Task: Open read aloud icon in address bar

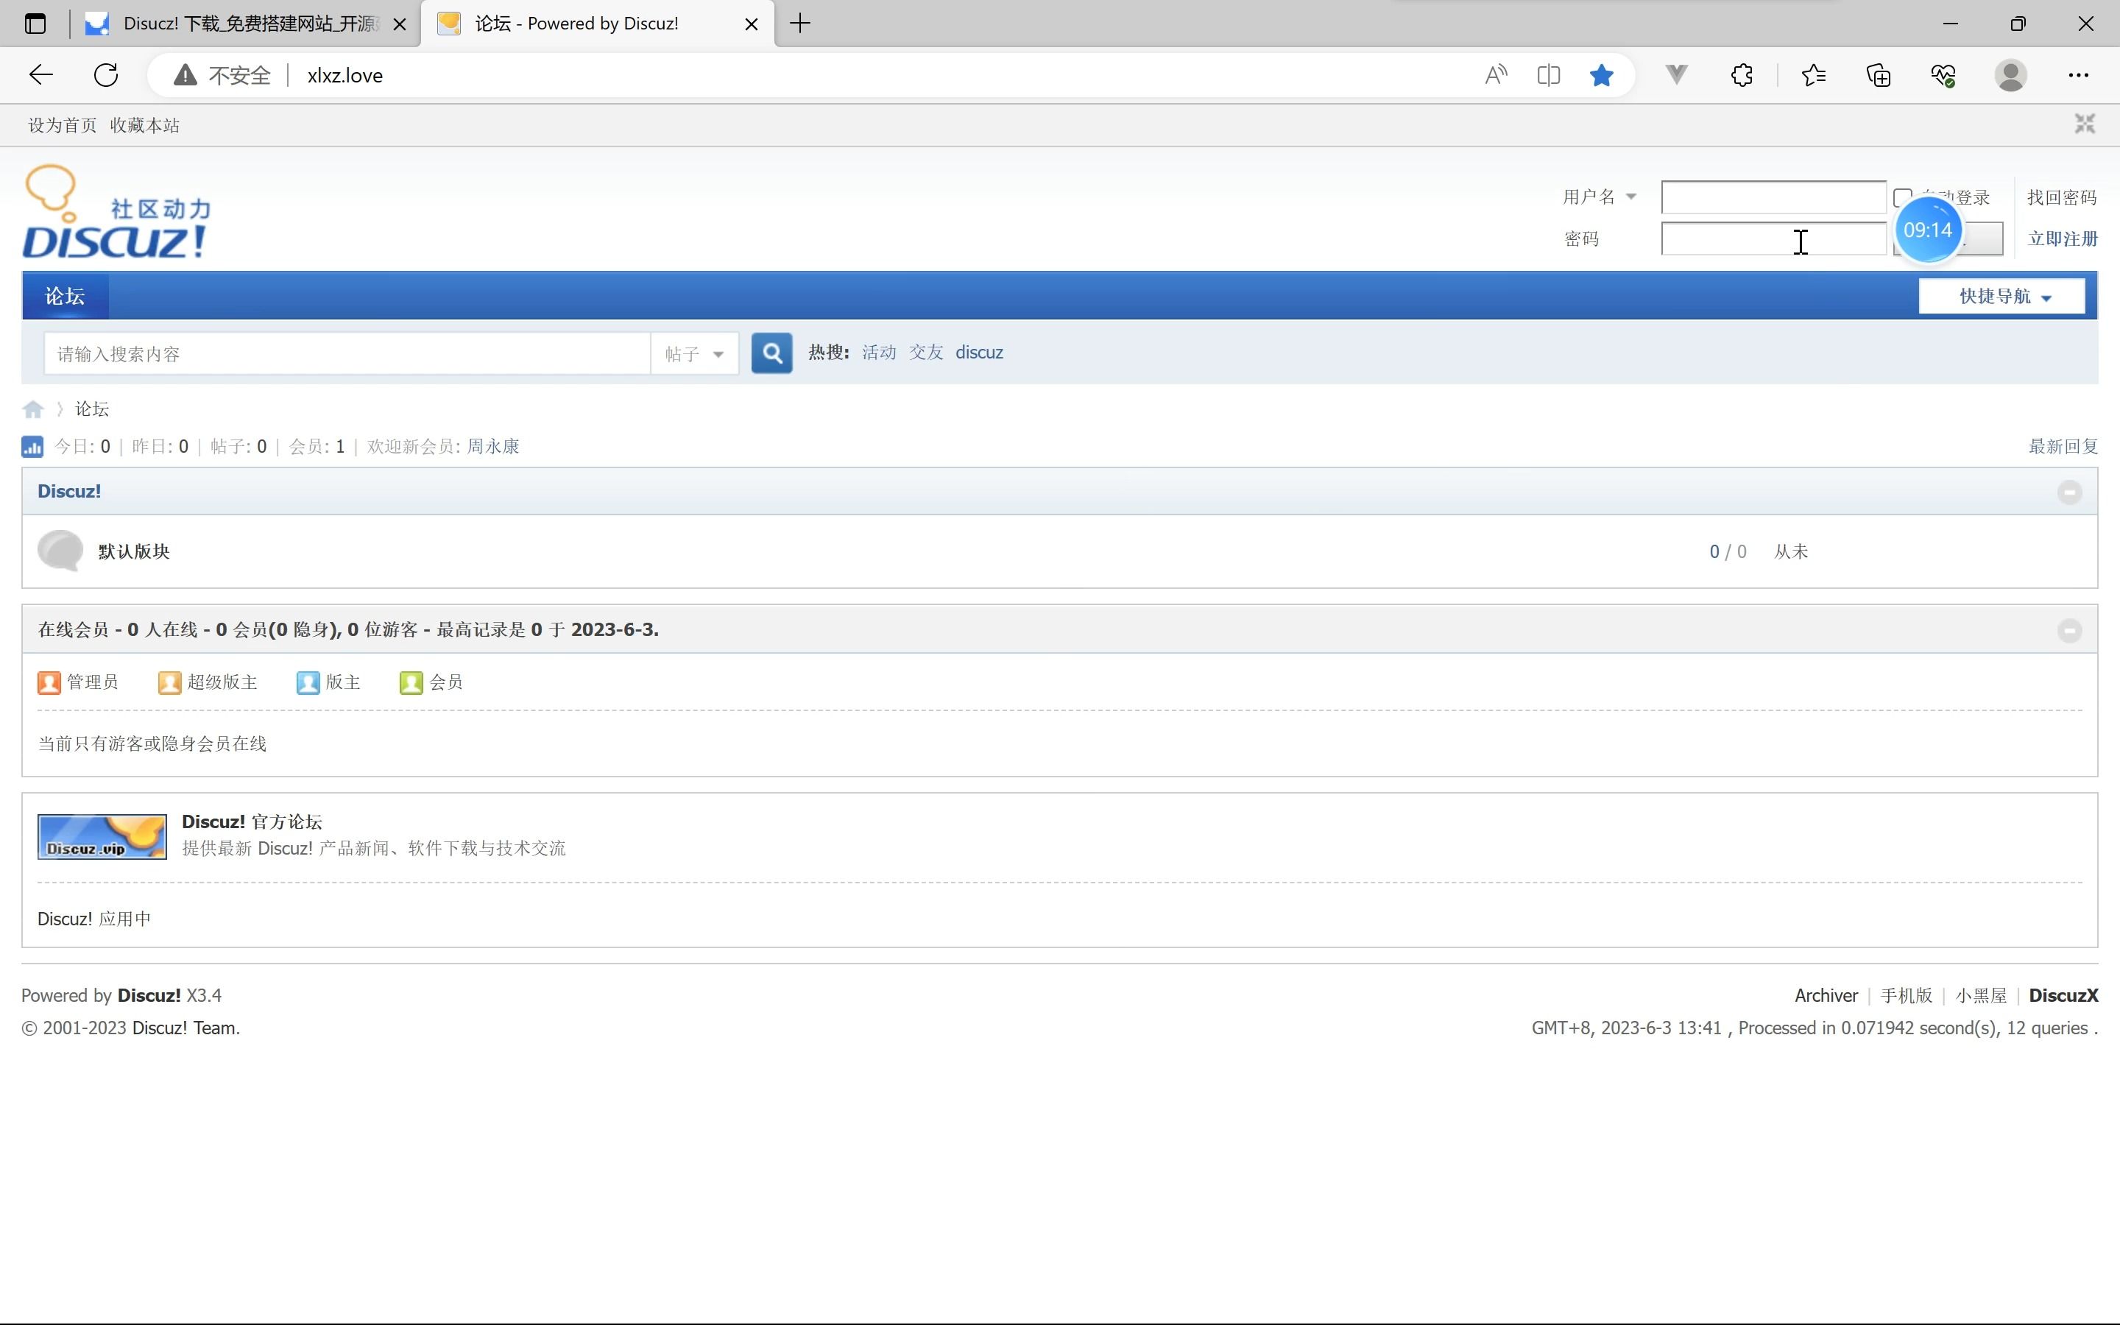Action: click(1495, 75)
